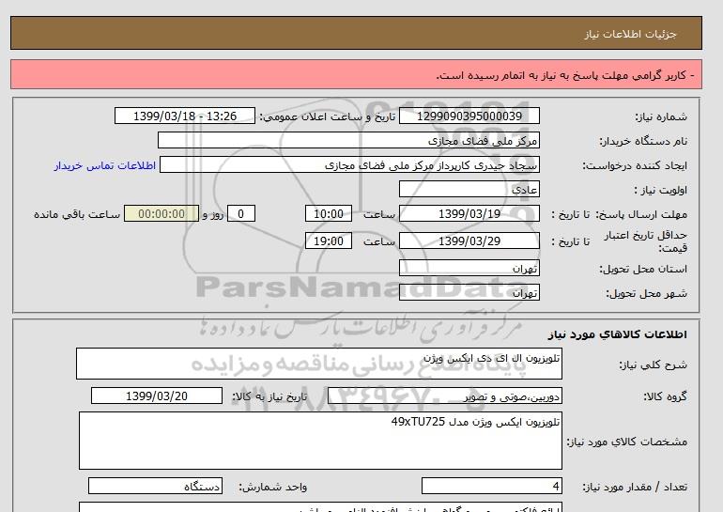The height and width of the screenshot is (512, 723).
Task: Click the مشخصات کالای مورد نیاز label
Action: tap(626, 442)
